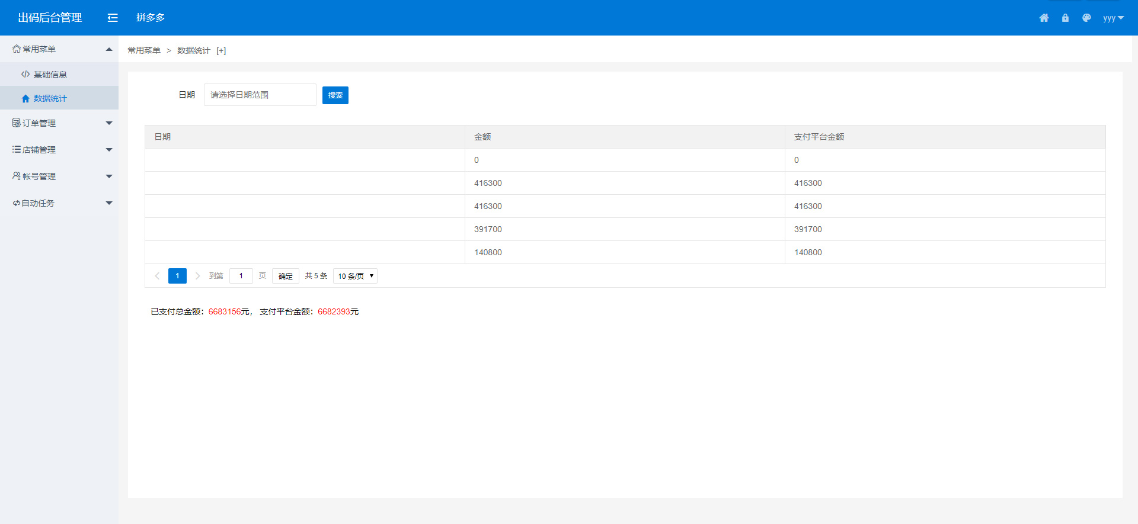Viewport: 1138px width, 524px height.
Task: Open the yyy user dropdown
Action: (1113, 18)
